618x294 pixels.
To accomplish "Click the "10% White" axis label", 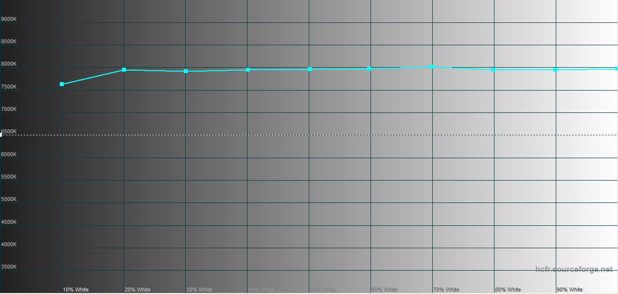I will tap(76, 290).
